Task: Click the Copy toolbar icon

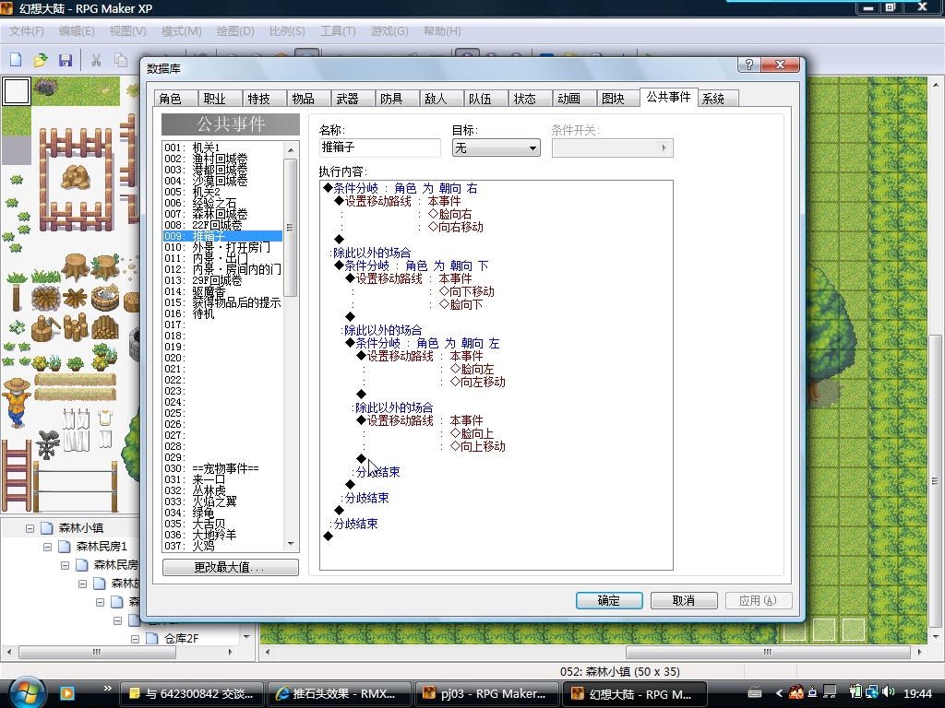Action: point(121,60)
